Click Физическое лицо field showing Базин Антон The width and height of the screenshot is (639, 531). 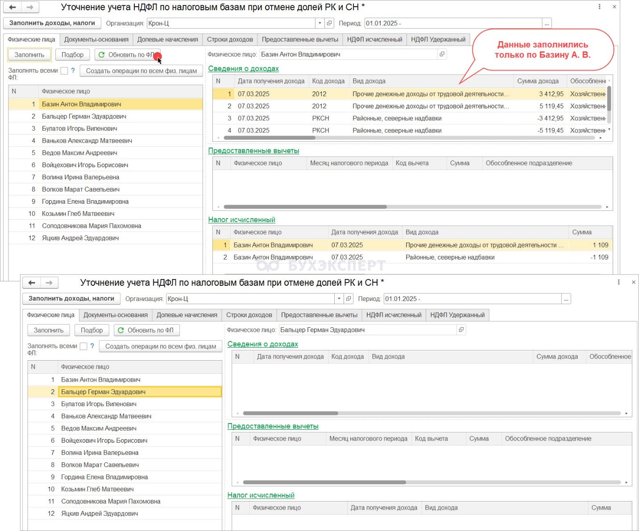click(x=348, y=54)
